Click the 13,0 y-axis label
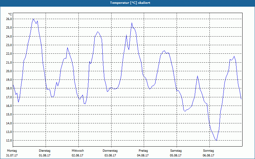 (x=9, y=132)
